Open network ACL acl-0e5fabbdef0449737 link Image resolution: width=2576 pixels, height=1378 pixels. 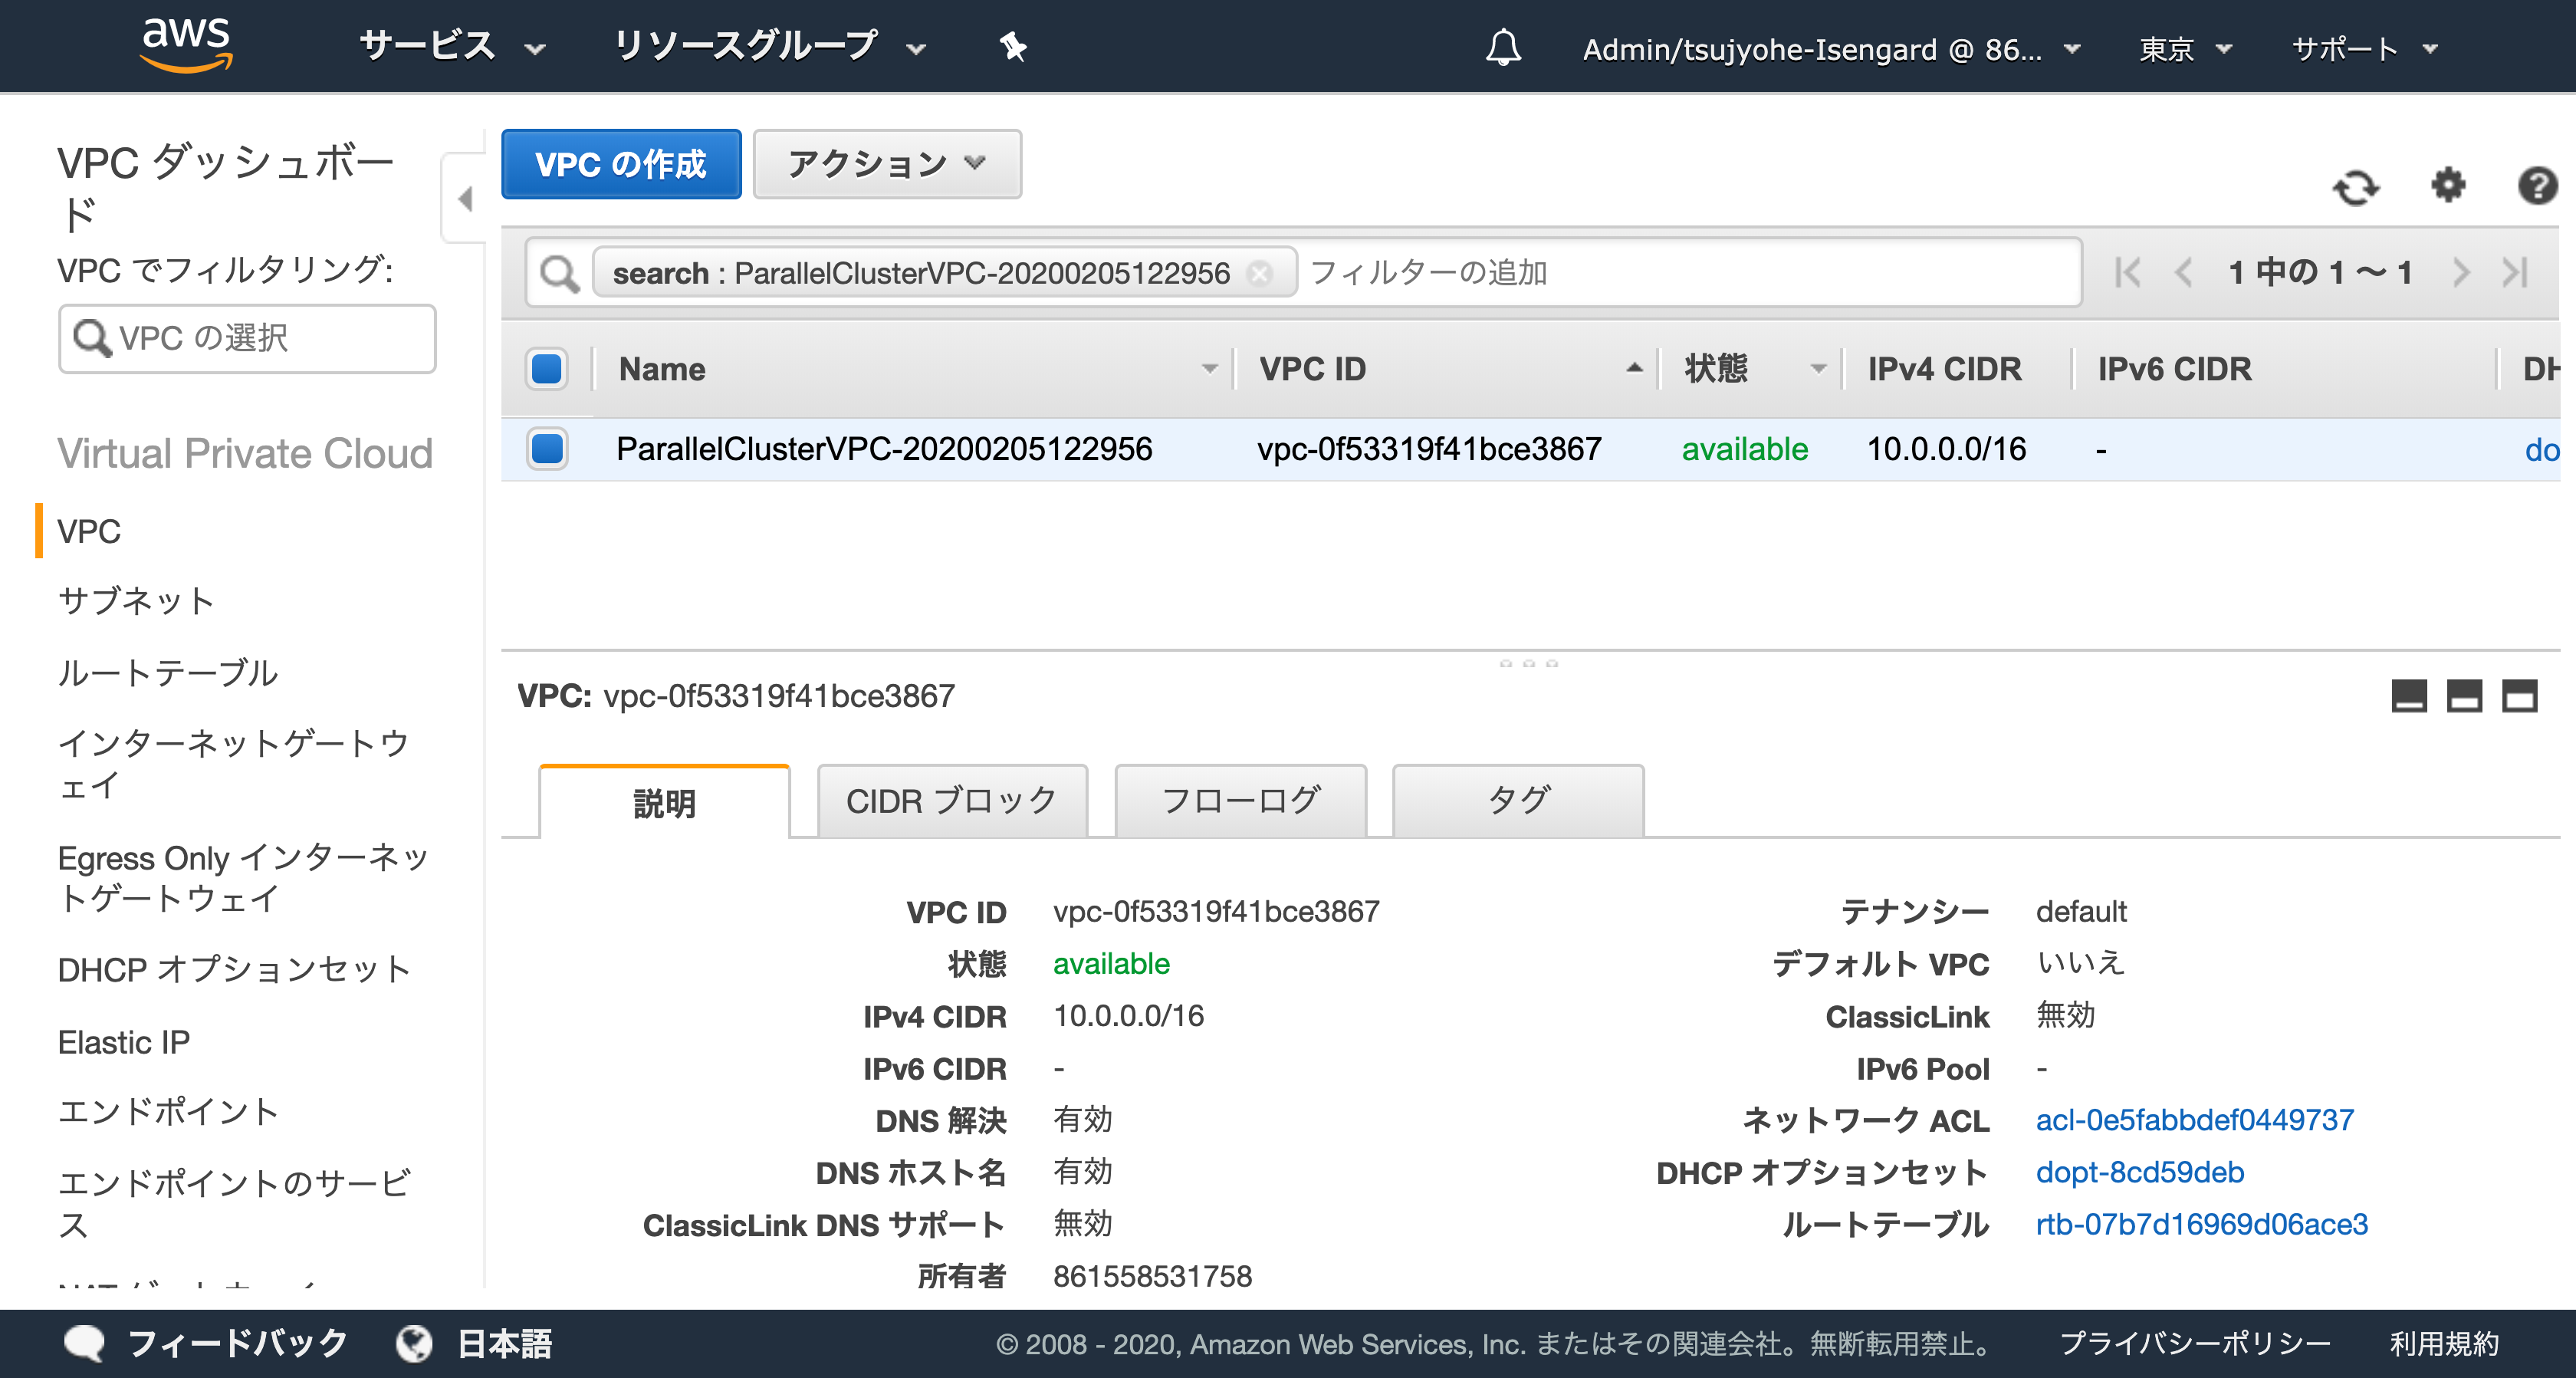(x=2195, y=1120)
